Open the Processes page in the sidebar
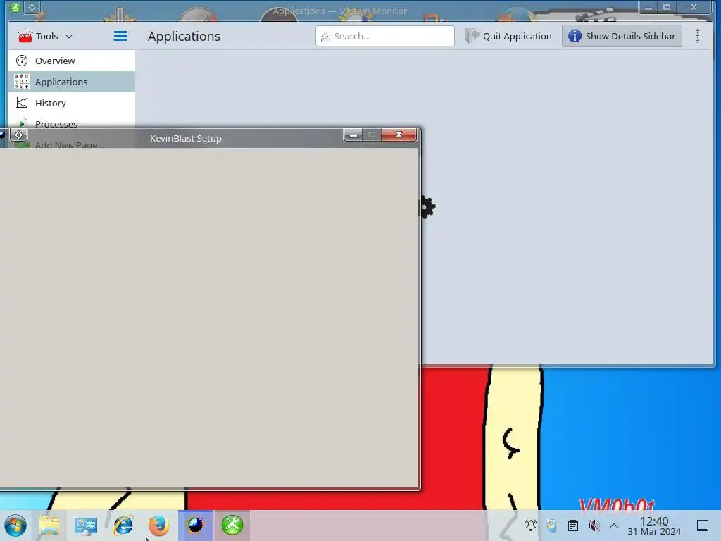The width and height of the screenshot is (721, 541). pos(72,123)
